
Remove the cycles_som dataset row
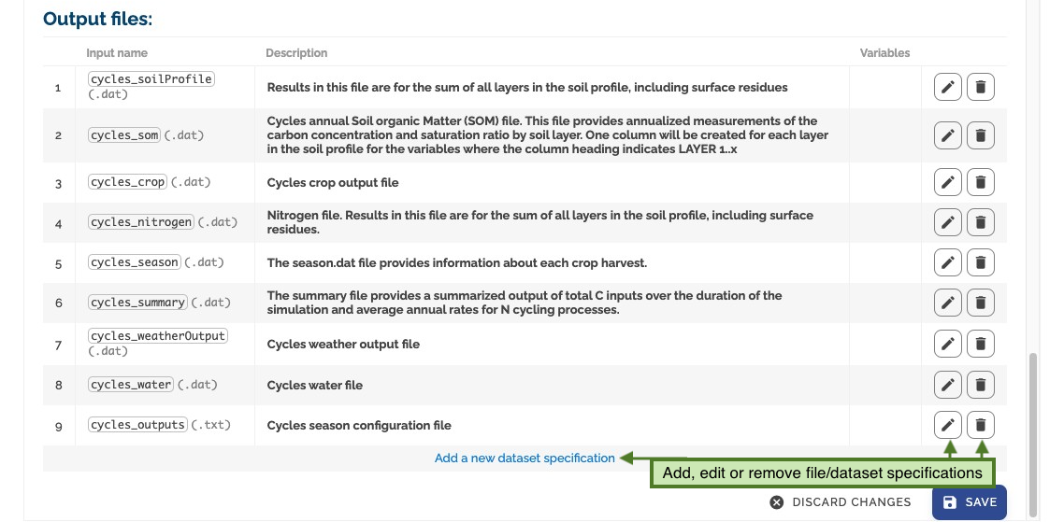pyautogui.click(x=981, y=135)
